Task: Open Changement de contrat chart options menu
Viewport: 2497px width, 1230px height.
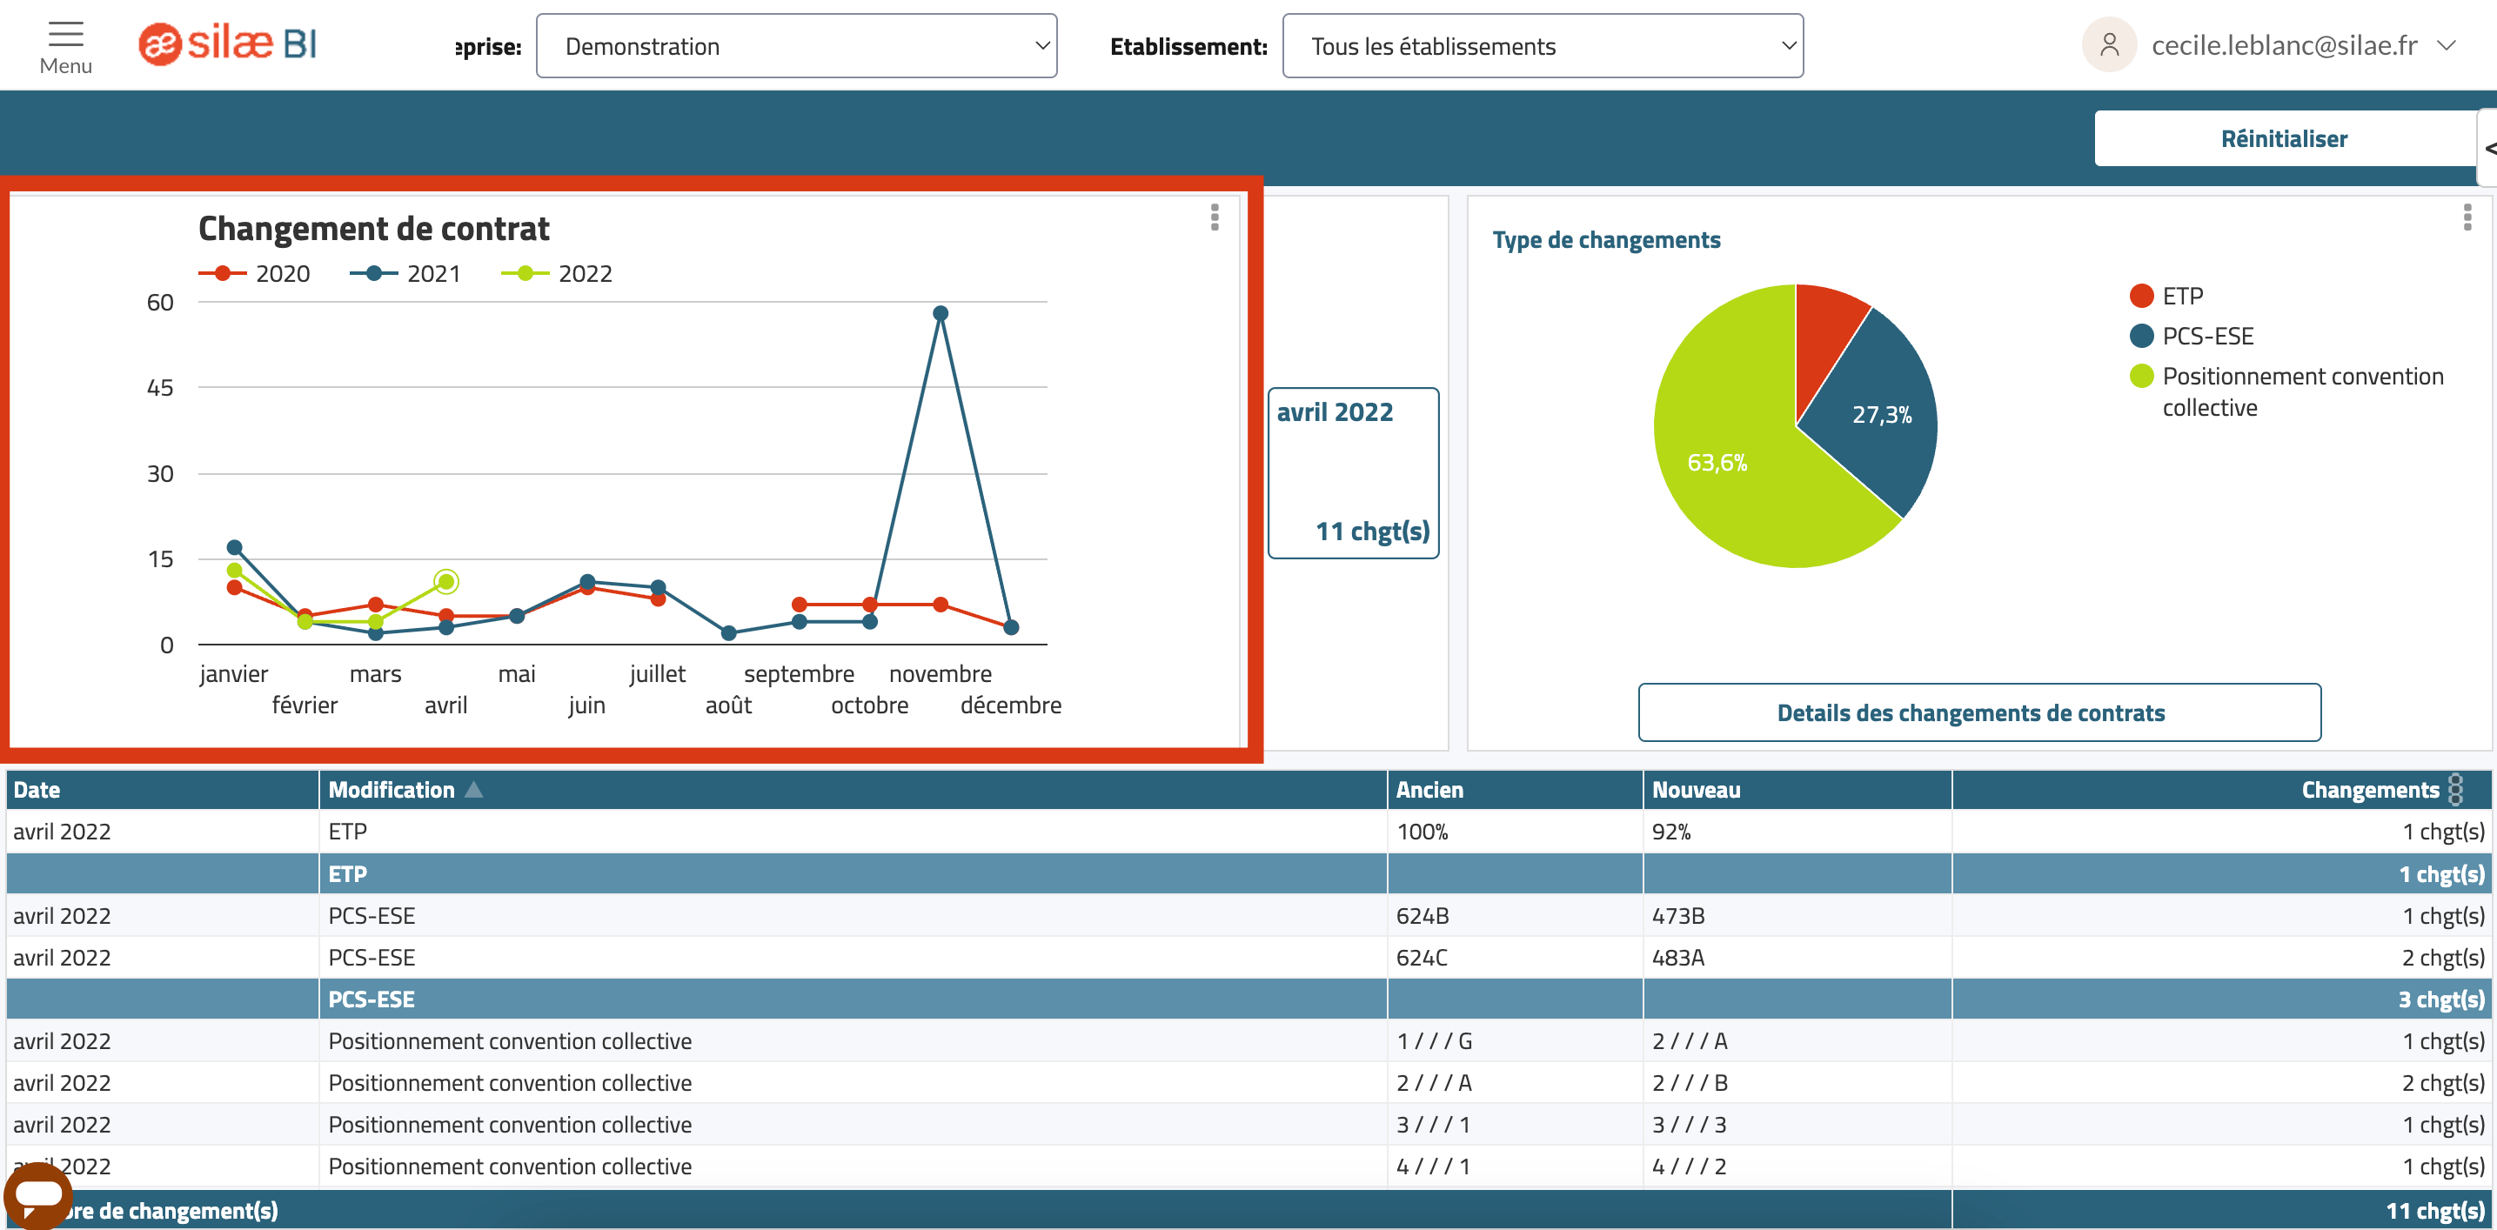Action: [x=1214, y=217]
